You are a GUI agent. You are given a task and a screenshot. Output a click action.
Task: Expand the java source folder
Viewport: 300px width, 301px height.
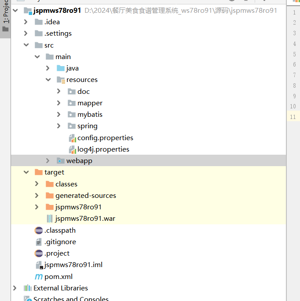[x=48, y=68]
